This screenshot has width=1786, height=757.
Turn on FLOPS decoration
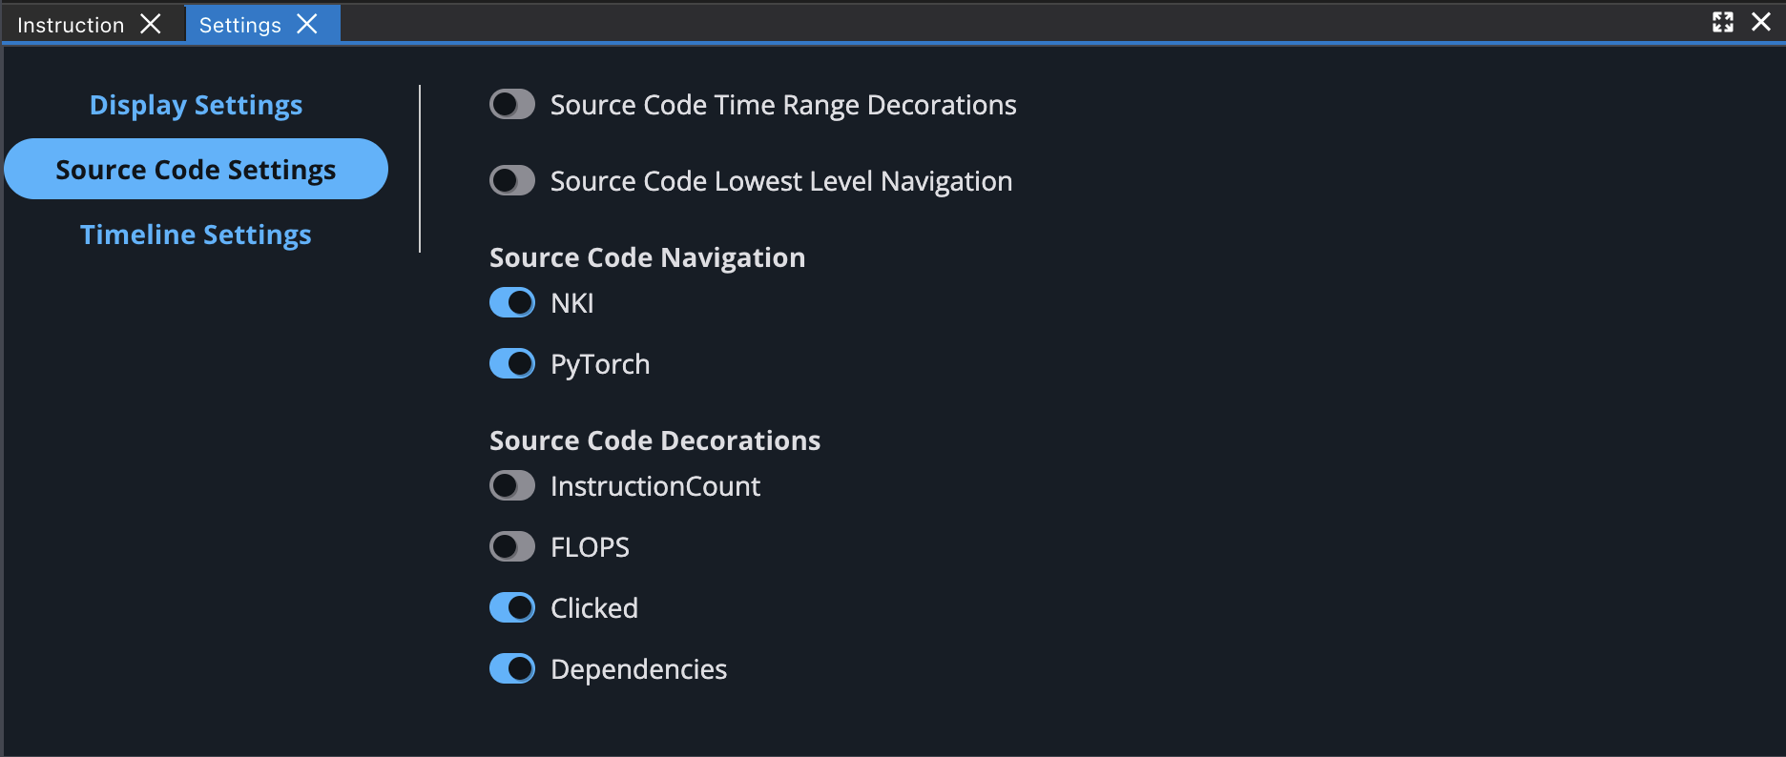(x=512, y=547)
